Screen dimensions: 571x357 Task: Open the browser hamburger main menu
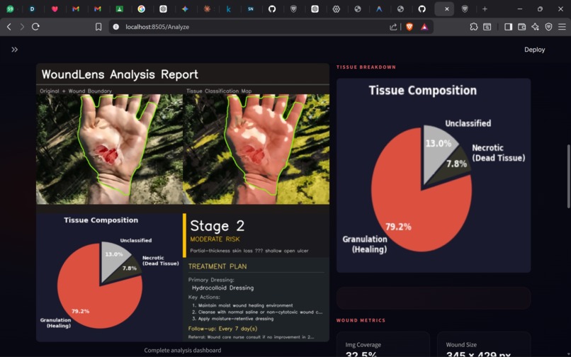click(562, 27)
